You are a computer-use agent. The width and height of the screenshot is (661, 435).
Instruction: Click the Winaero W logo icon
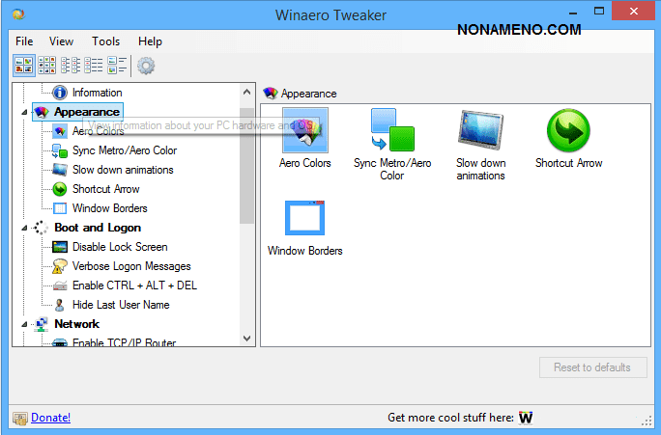point(527,418)
